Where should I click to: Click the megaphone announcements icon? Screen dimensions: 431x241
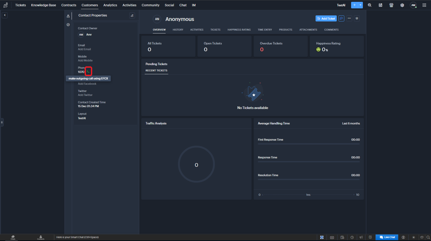361,237
